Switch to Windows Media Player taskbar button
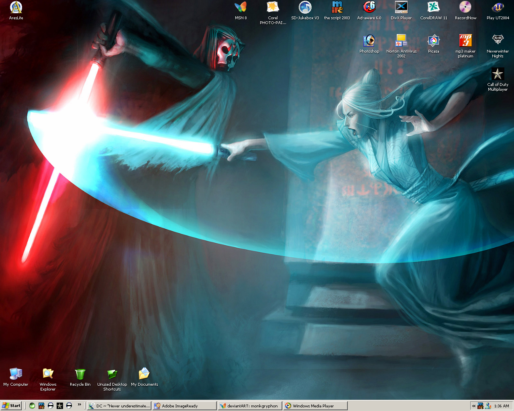Screen dimensions: 514x411 pos(315,406)
